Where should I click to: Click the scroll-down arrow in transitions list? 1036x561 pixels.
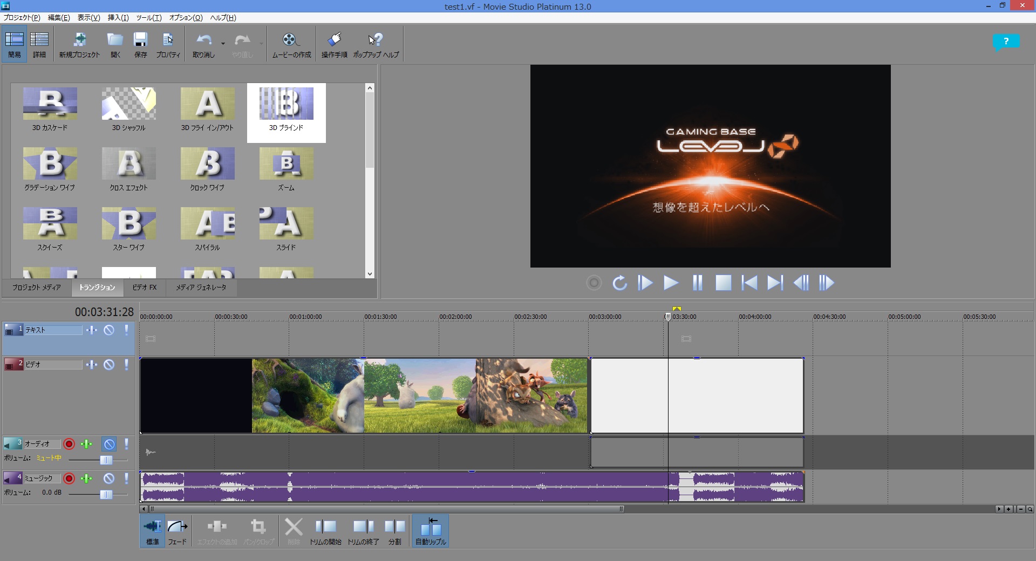370,273
